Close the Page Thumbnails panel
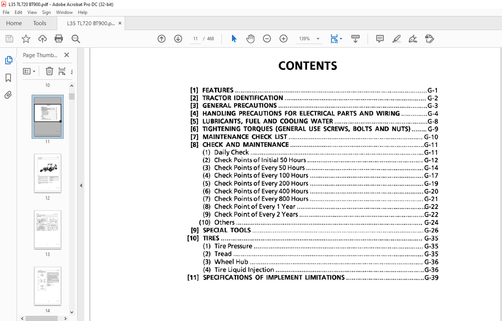Screen dimensions: 502x321 coord(67,55)
